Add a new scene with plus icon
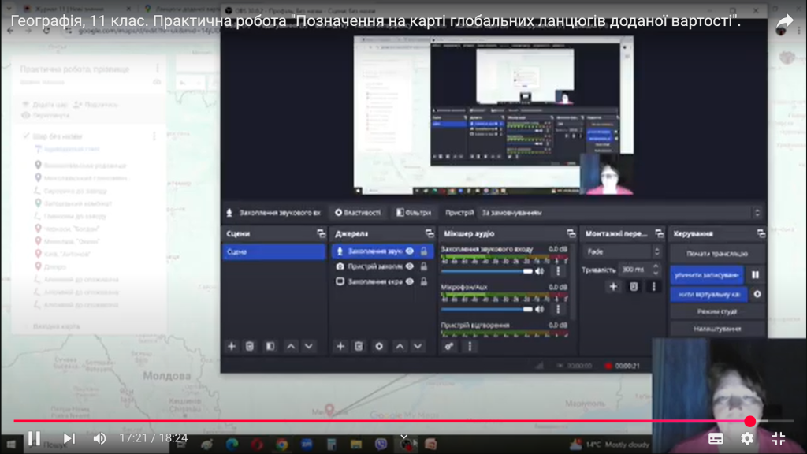 (232, 347)
